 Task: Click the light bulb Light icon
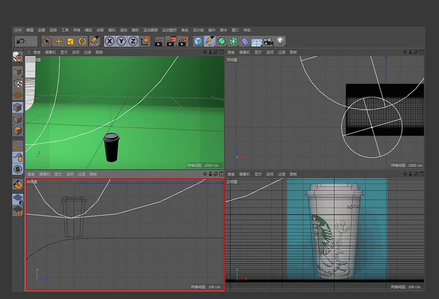(280, 41)
